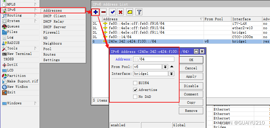Click the From Pool column header
This screenshot has height=128, width=270.
[x=217, y=19]
